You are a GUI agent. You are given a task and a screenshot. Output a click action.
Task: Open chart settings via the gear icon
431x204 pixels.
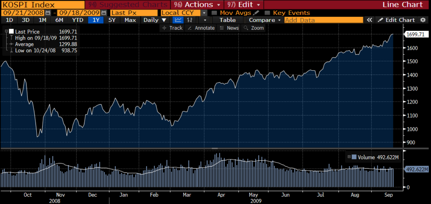pyautogui.click(x=423, y=20)
